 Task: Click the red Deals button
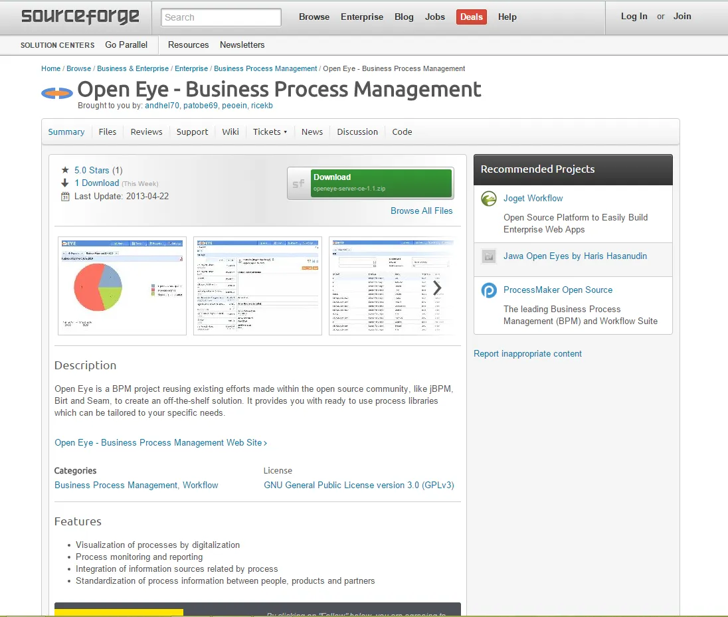pos(471,17)
